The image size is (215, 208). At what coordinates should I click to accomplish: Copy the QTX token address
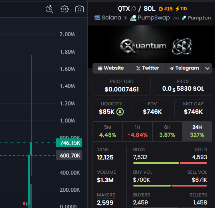click(x=134, y=9)
